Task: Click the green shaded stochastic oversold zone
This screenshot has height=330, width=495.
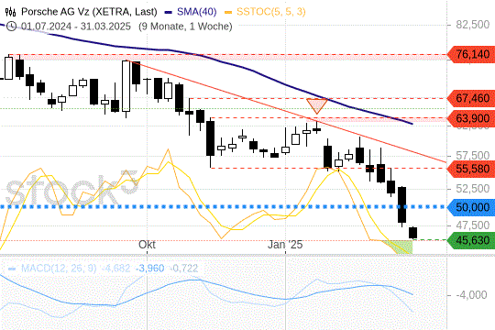Action: 399,247
